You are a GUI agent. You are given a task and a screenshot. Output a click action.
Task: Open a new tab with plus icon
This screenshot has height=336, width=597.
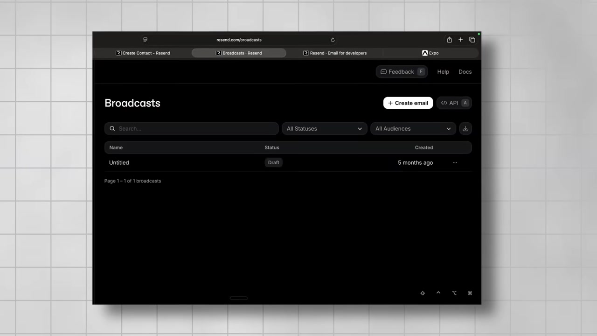tap(460, 40)
